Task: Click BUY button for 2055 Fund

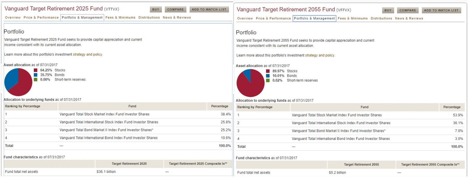Action: point(388,10)
